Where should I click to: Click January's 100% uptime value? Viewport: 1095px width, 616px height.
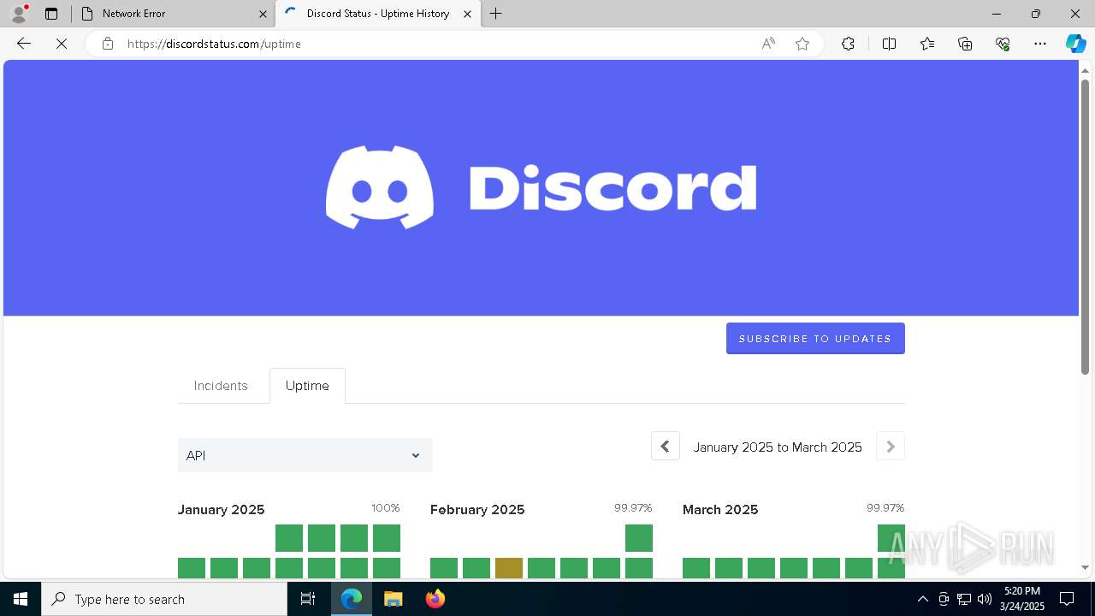click(386, 508)
